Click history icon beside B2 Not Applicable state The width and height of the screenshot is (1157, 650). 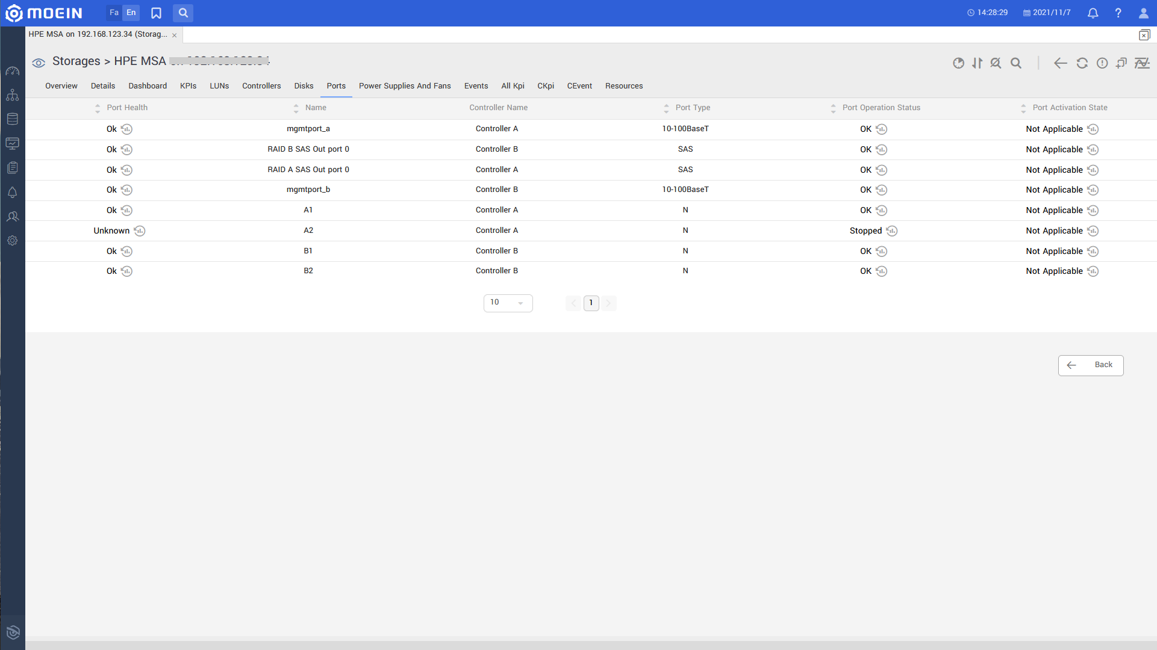coord(1093,271)
